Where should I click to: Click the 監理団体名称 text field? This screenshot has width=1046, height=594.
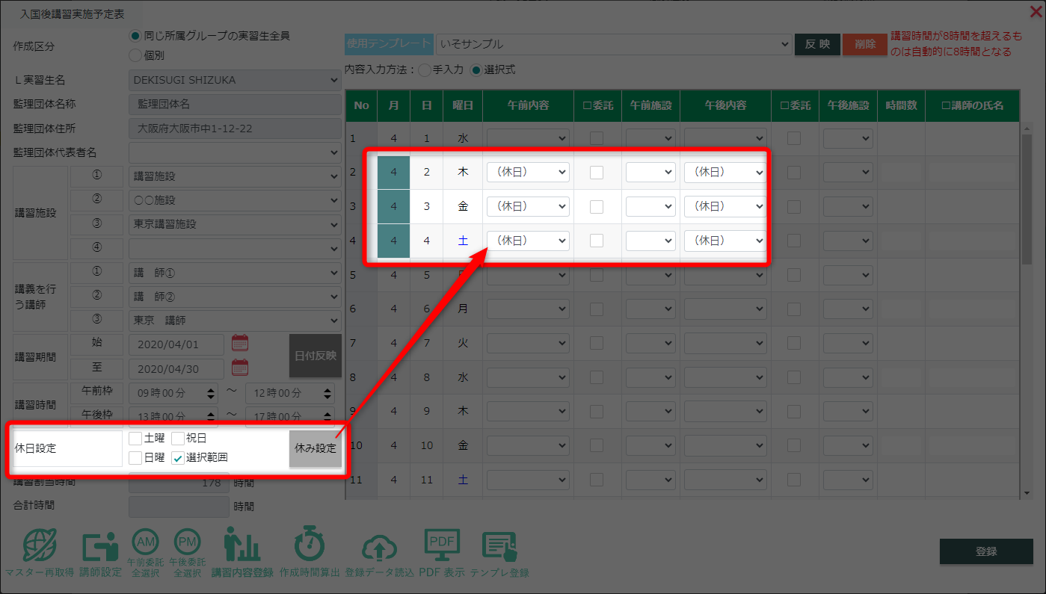pos(235,105)
